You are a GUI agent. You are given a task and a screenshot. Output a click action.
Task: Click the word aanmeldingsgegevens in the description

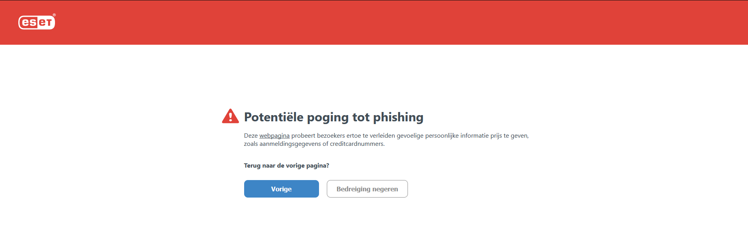click(x=290, y=144)
